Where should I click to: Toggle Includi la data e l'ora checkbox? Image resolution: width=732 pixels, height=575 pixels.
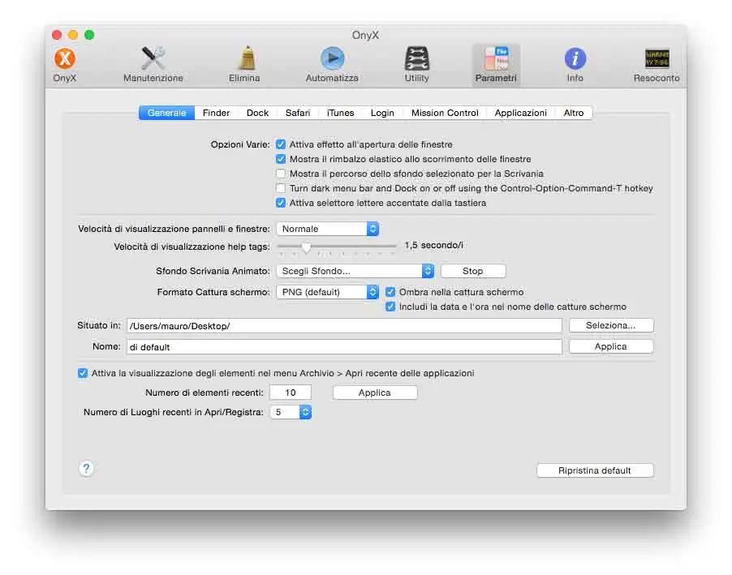(390, 307)
